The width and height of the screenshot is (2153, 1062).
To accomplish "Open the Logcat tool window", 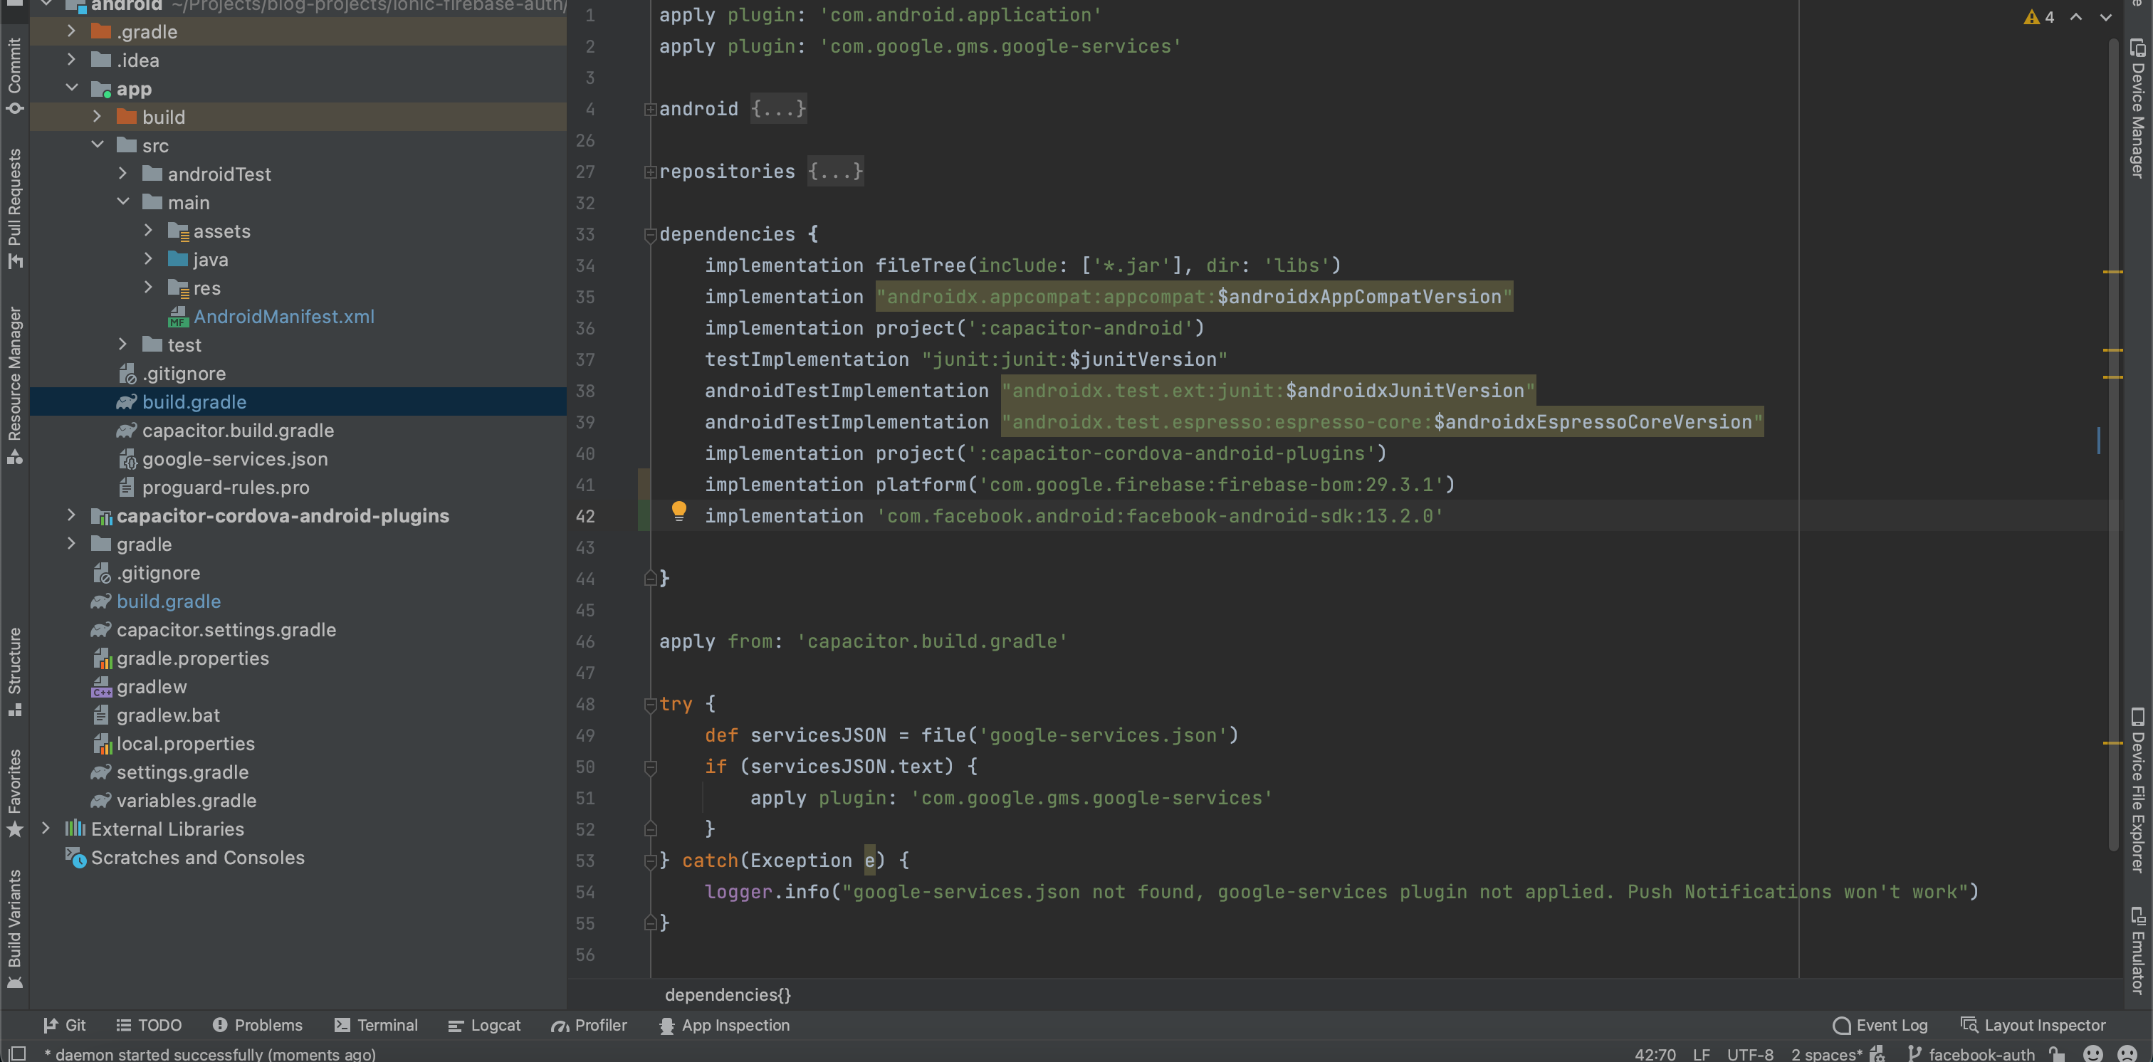I will tap(485, 1025).
